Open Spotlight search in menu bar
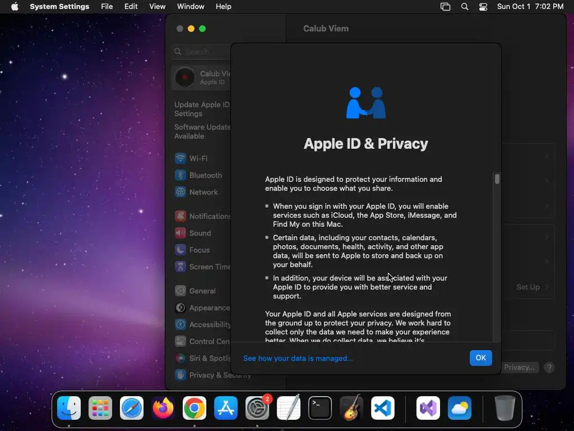The image size is (574, 431). coord(465,7)
